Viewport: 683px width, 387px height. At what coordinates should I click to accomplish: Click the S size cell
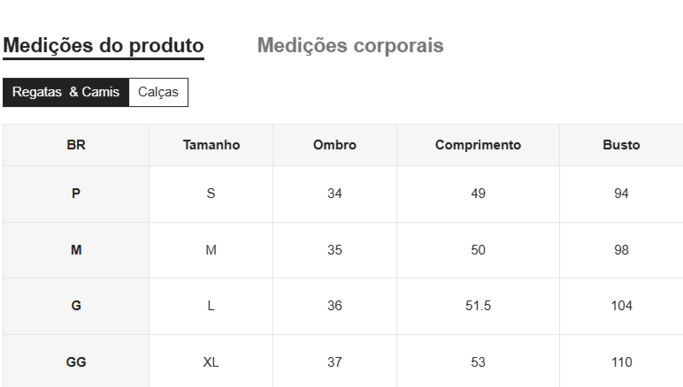point(211,193)
